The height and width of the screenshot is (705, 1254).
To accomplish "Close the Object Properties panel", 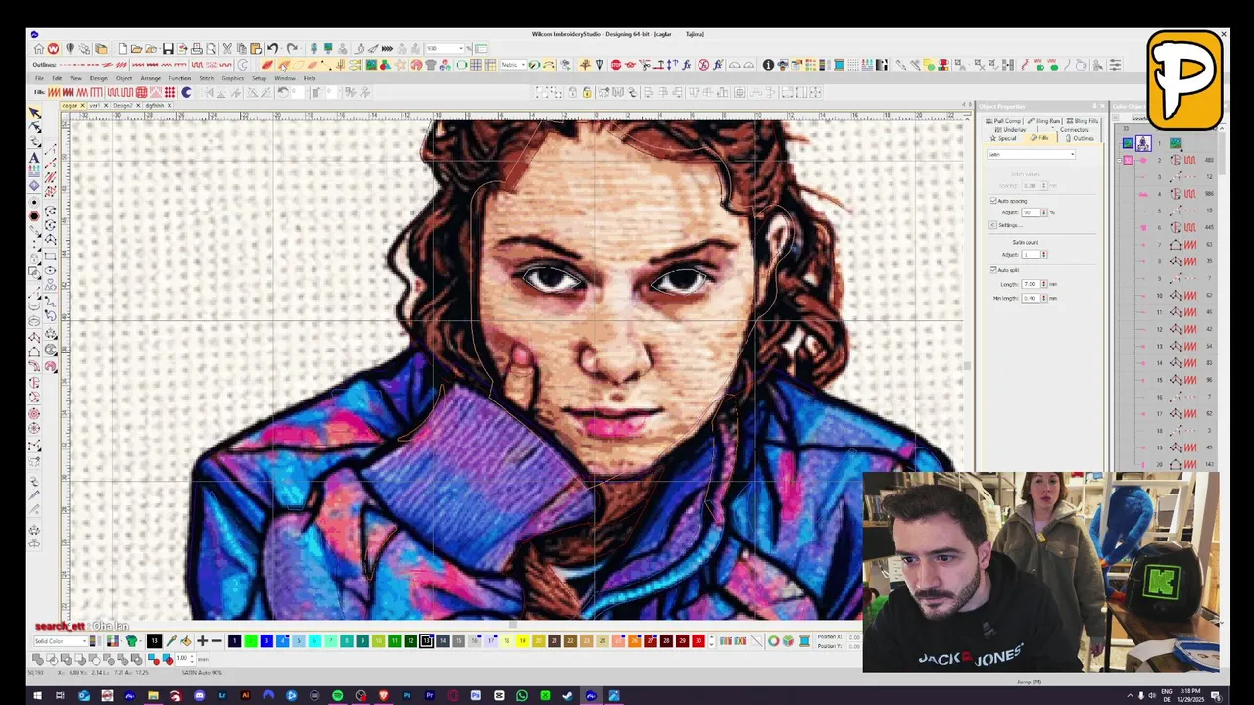I will tap(1102, 106).
